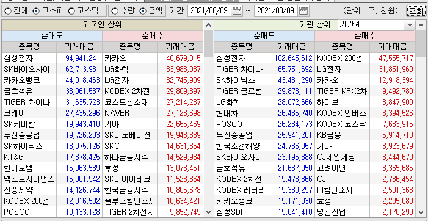Click foreign 순매도 column group header
This screenshot has width=428, height=221.
pos(52,36)
